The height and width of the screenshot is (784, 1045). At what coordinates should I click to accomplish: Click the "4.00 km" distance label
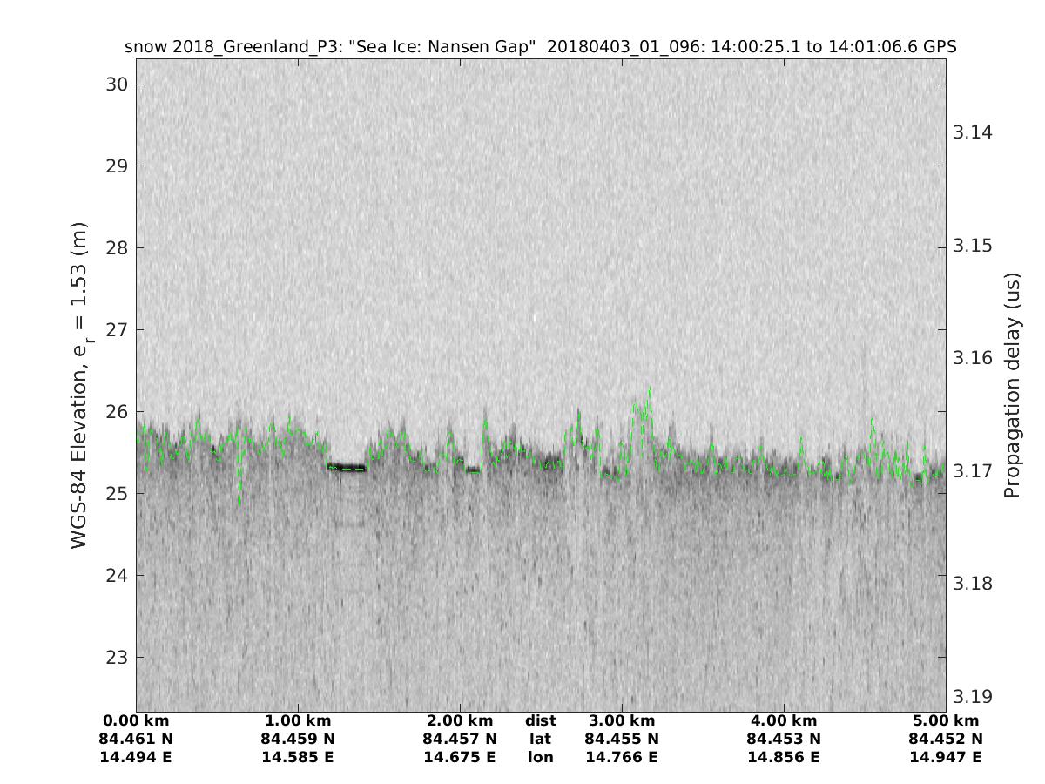click(x=784, y=721)
